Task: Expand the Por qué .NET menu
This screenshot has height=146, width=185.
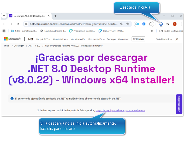Action: point(43,39)
